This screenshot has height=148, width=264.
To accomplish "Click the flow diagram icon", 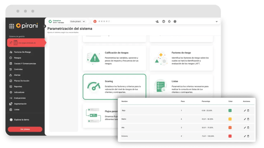I will coord(93,115).
